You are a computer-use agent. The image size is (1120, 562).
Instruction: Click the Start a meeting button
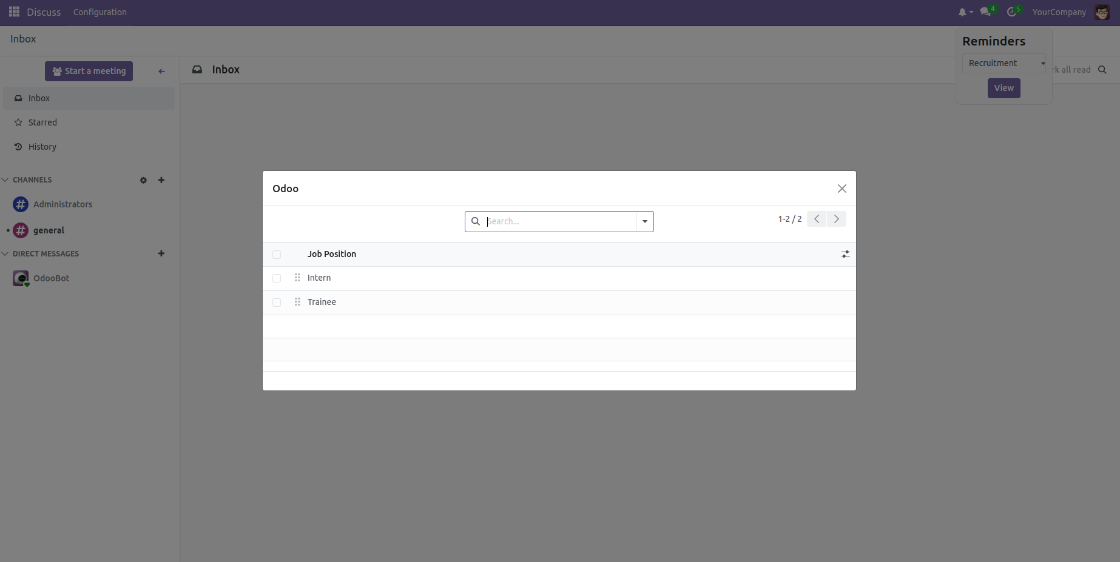89,71
